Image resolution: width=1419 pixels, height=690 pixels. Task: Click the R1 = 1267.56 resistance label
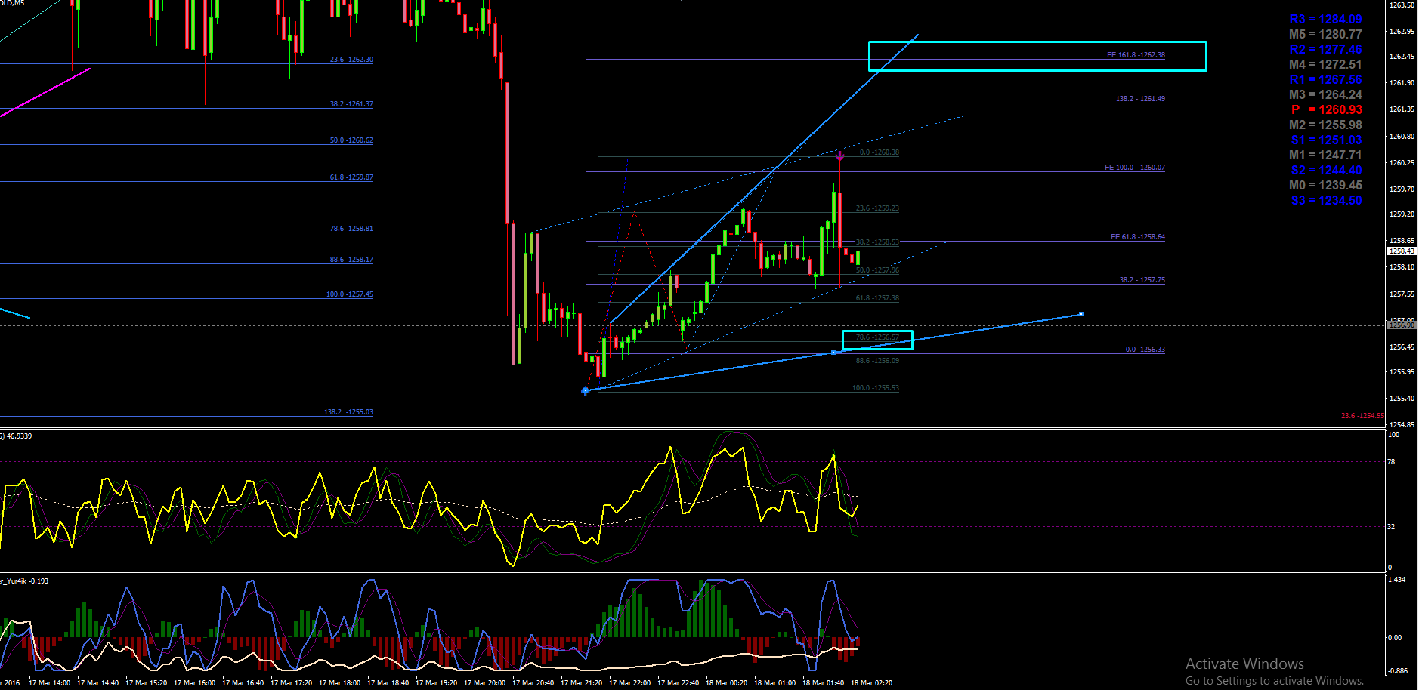point(1325,80)
